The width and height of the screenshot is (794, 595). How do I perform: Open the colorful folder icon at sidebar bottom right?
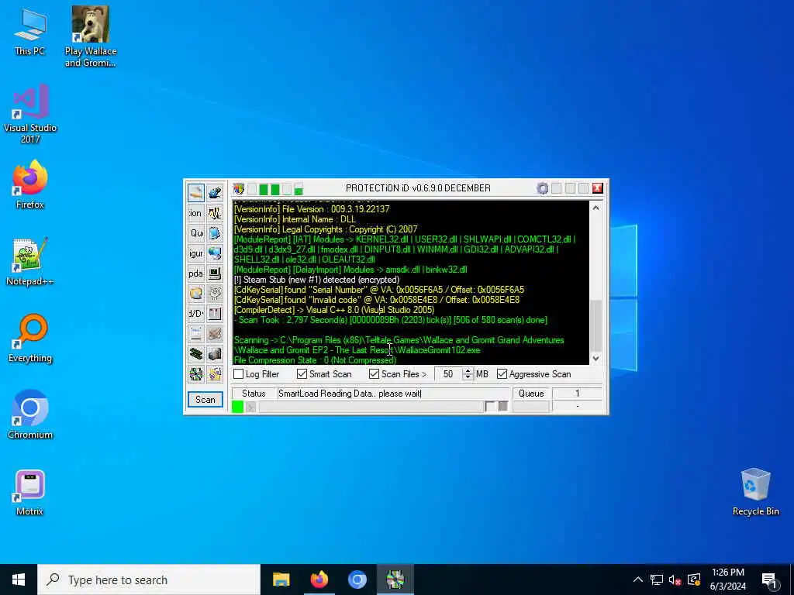tap(216, 374)
